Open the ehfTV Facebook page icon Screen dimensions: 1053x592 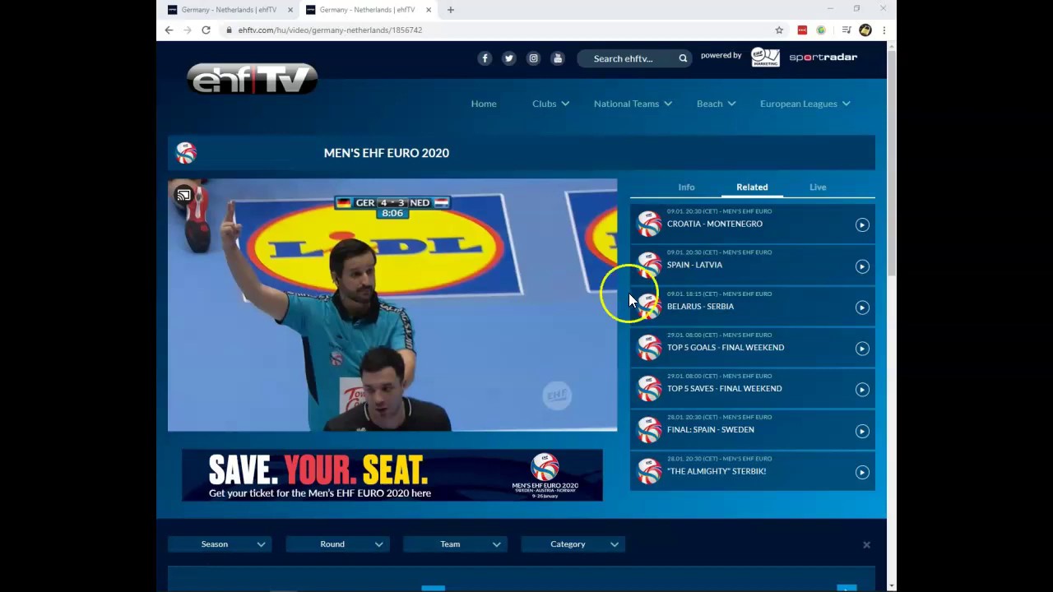(485, 58)
